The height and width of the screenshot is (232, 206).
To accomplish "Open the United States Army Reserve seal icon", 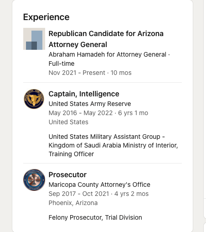I will (34, 99).
